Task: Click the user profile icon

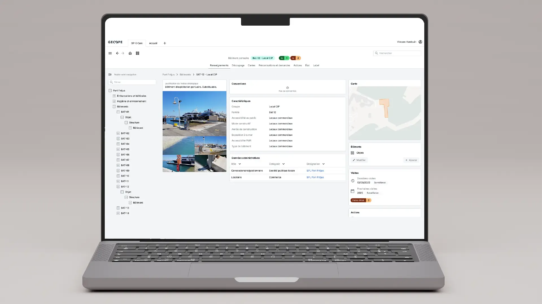Action: [x=420, y=42]
